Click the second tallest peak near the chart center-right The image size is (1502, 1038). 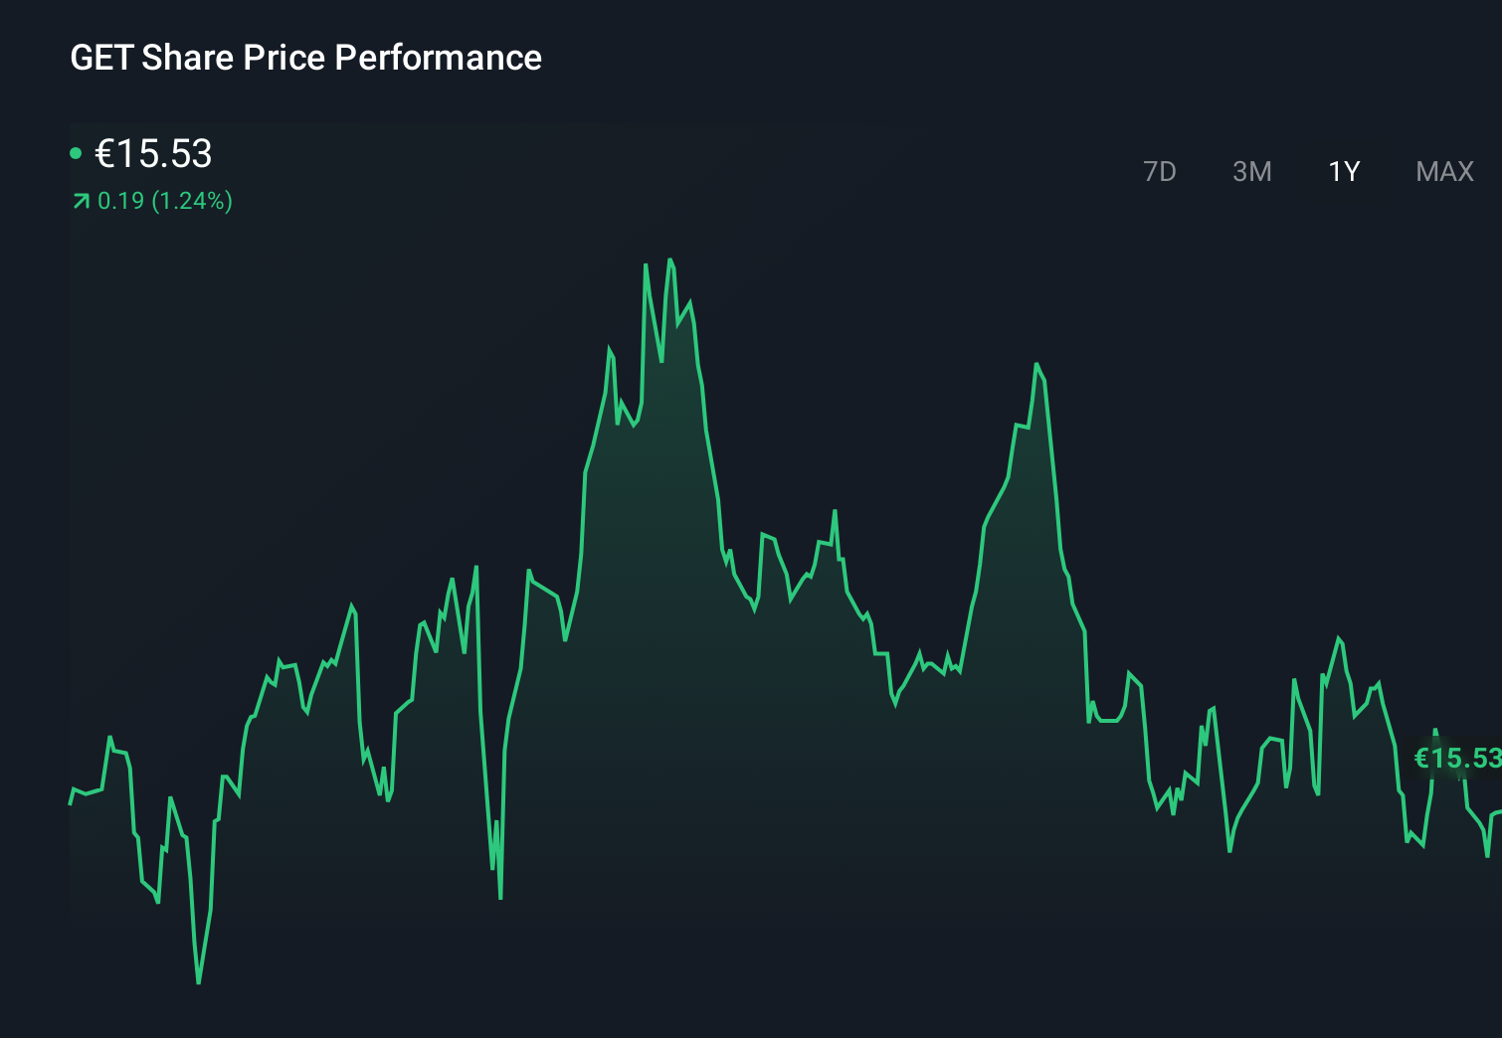tap(1039, 364)
